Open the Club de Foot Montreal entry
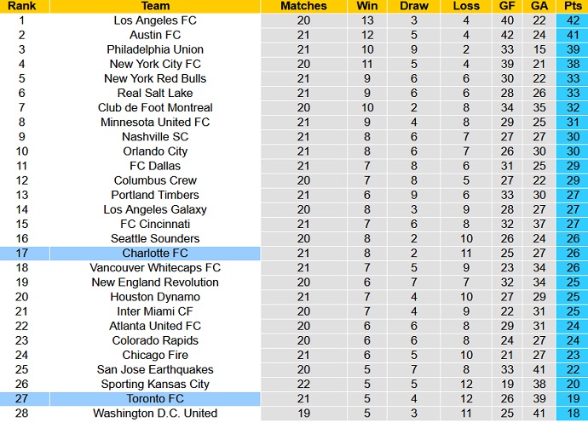Screen dimensions: 588x422 click(x=155, y=107)
